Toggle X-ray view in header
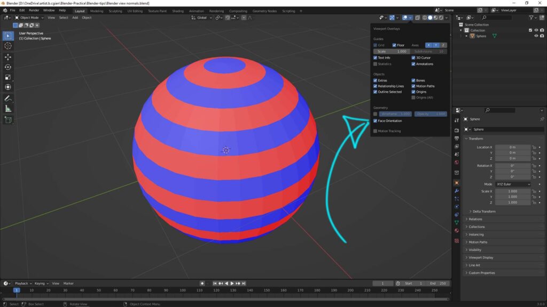Screen dimensions: 547x307 pyautogui.click(x=418, y=18)
